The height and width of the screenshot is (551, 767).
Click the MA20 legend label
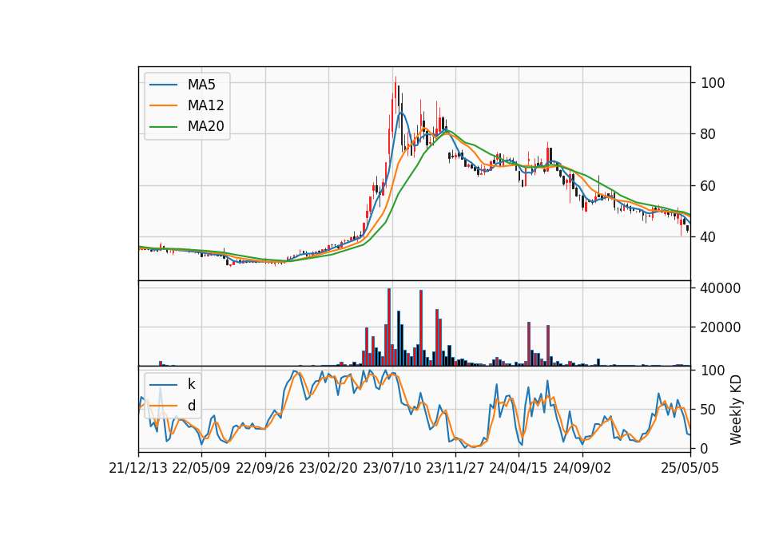(205, 126)
